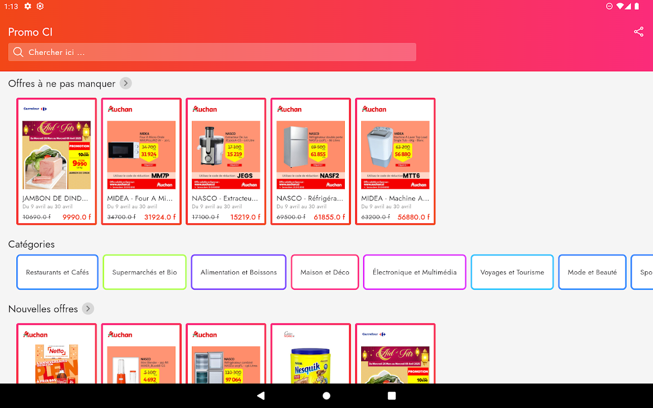
Task: Select the "Alimentation et Boissons" category
Action: coord(239,272)
